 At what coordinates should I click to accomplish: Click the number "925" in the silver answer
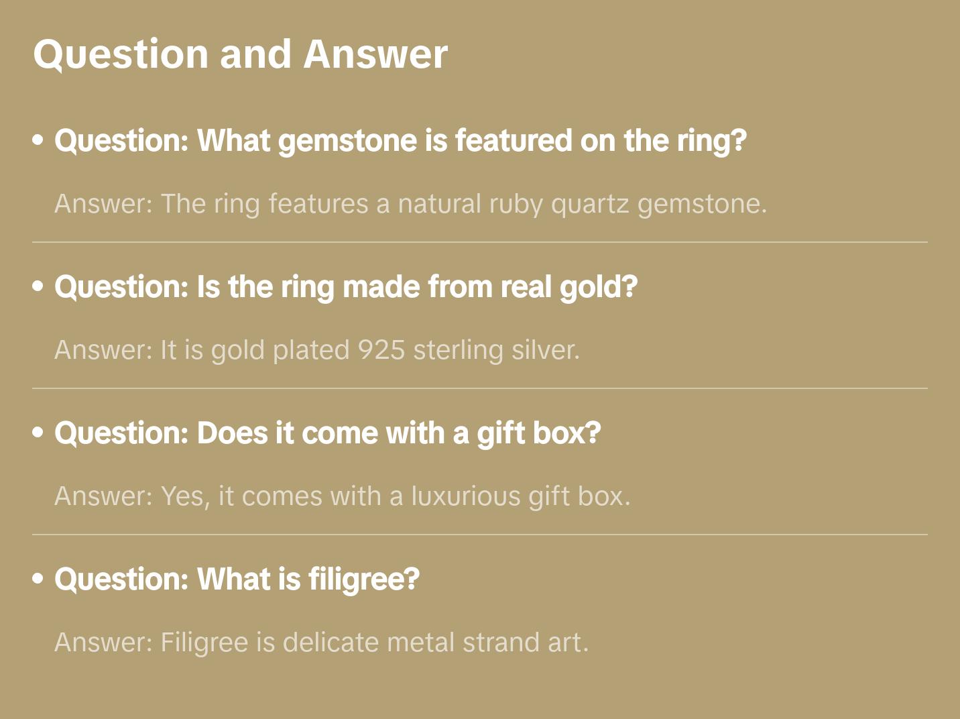[381, 350]
